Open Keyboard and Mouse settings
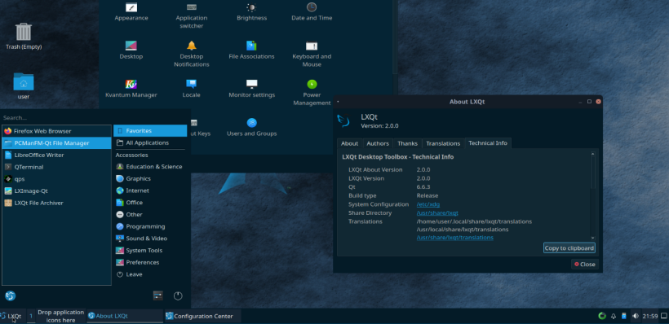Viewport: 669px width, 324px height. click(312, 54)
